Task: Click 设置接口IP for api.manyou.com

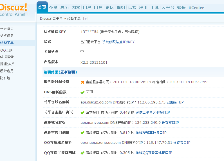Action: [x=170, y=123]
